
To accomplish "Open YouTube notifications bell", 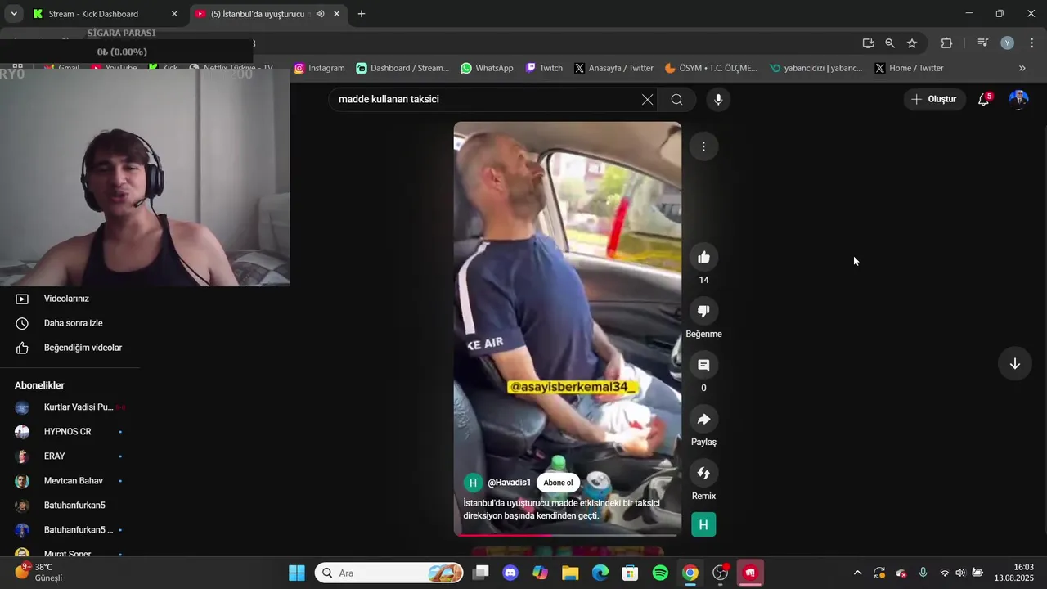I will click(984, 99).
